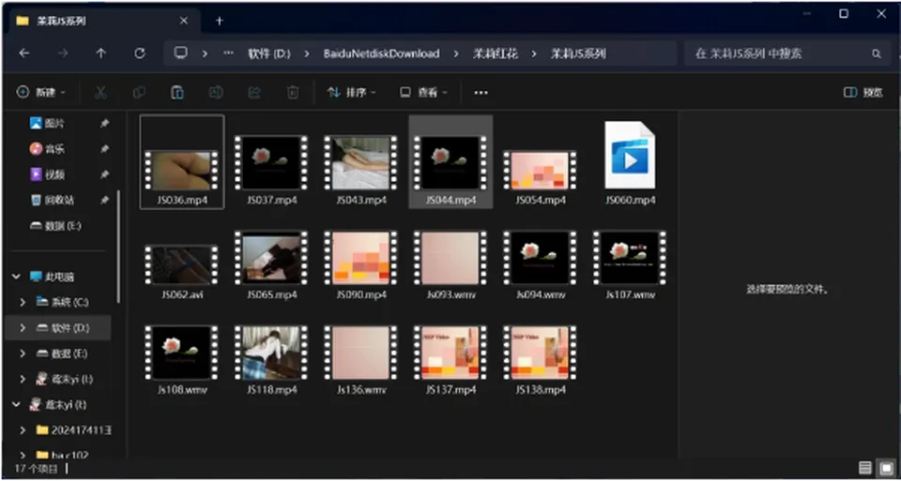The width and height of the screenshot is (901, 481).
Task: Select file Js108.wmv
Action: pos(181,360)
